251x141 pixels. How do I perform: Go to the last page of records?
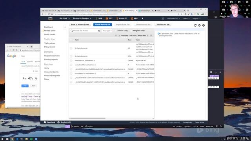(x=151, y=36)
